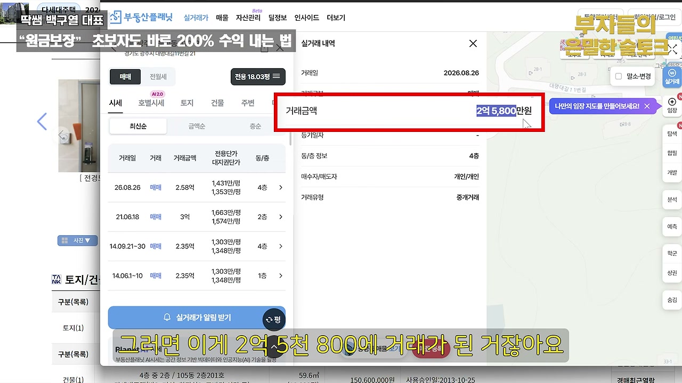Open 상권 in the map sidebar
Image resolution: width=682 pixels, height=383 pixels.
coord(672,273)
